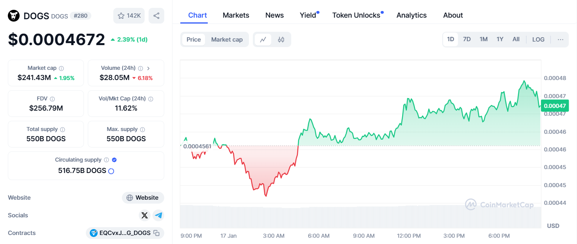Click the USD currency label under chart
The width and height of the screenshot is (577, 244).
(x=553, y=226)
